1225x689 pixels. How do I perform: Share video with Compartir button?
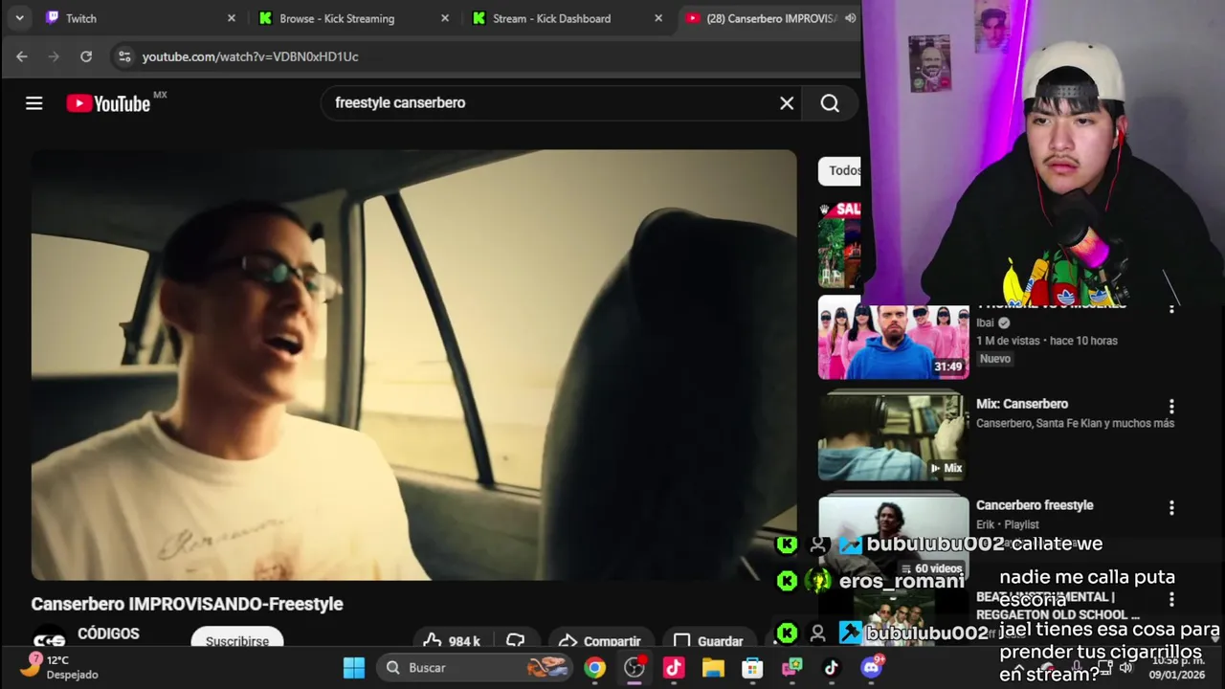click(x=600, y=641)
